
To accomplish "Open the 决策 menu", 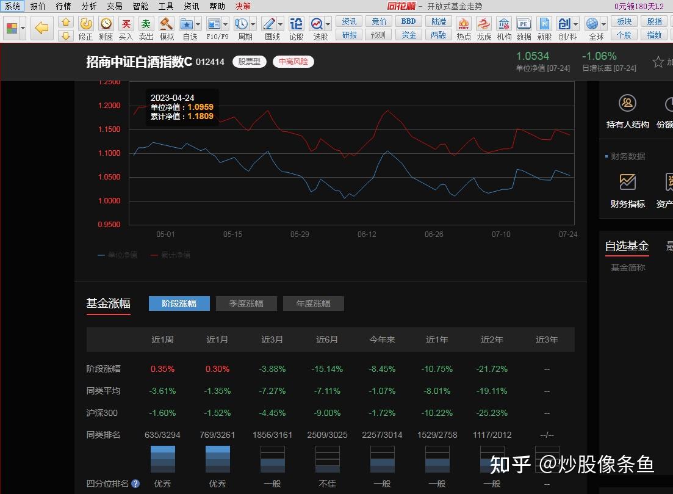I will tap(243, 6).
